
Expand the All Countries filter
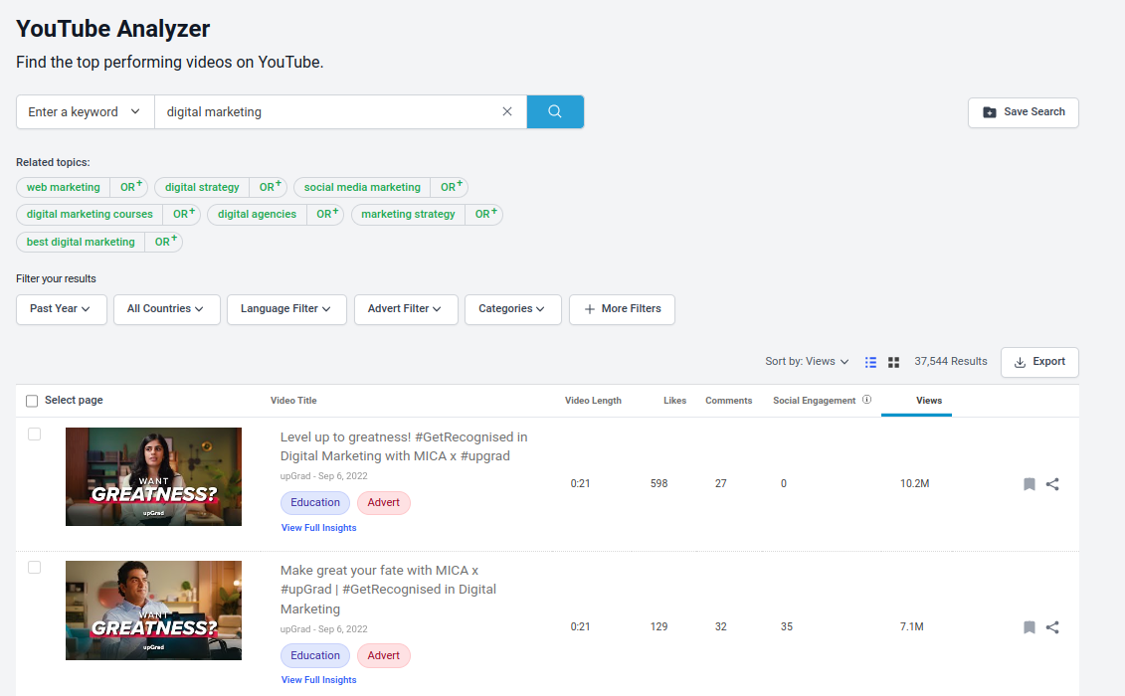tap(166, 309)
